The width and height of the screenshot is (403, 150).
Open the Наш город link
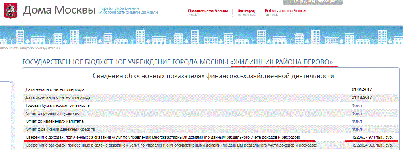point(246,11)
